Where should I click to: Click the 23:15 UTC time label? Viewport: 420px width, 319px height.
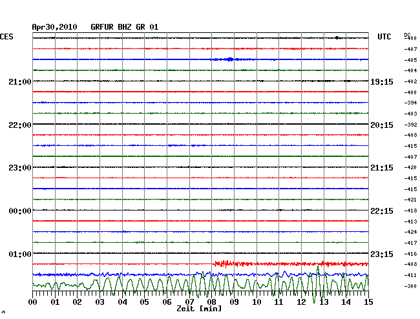tap(382, 254)
